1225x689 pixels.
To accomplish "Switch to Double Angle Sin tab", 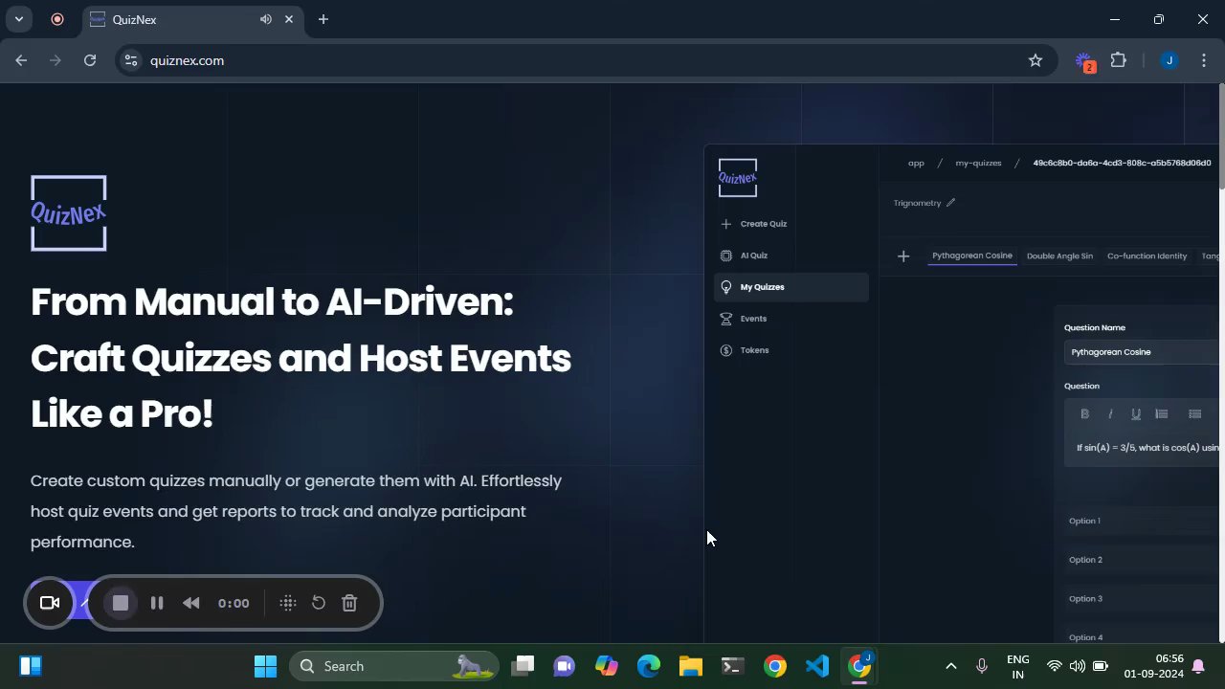I will tap(1059, 256).
